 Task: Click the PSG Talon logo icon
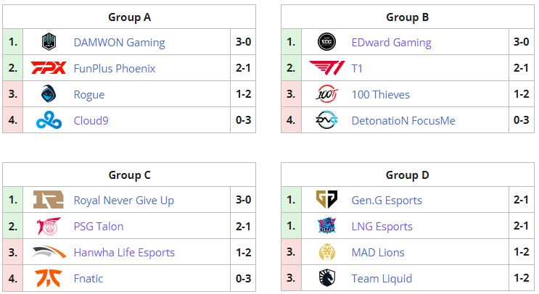49,227
